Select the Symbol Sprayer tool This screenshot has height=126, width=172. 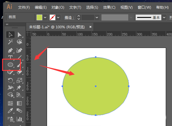coord(10,119)
